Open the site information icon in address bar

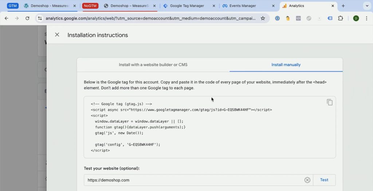pyautogui.click(x=40, y=18)
